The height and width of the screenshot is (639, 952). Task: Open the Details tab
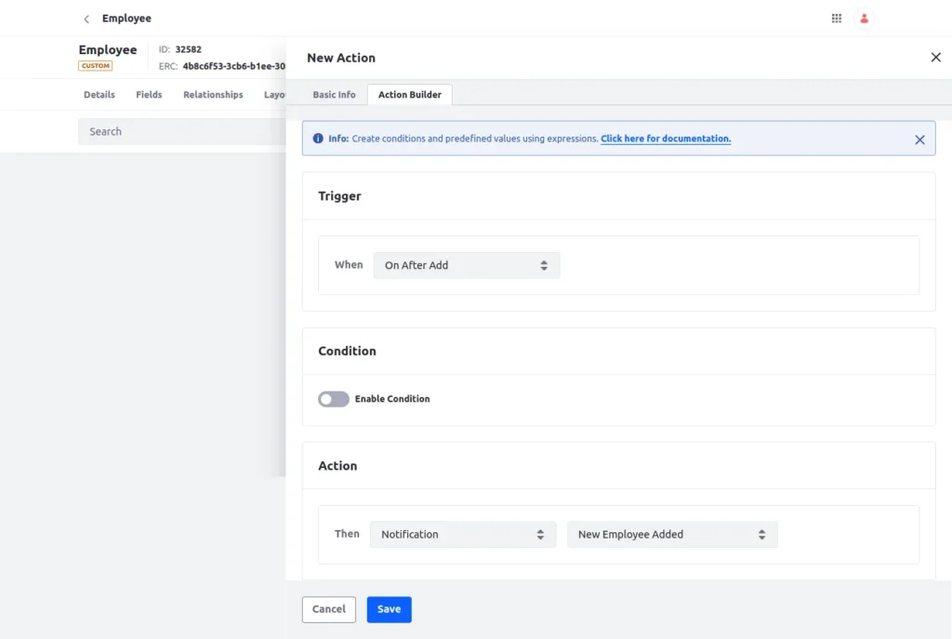[99, 95]
